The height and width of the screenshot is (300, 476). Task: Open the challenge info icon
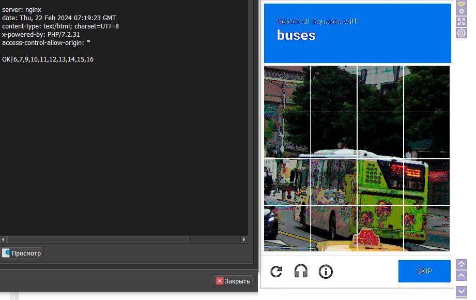[x=326, y=272]
